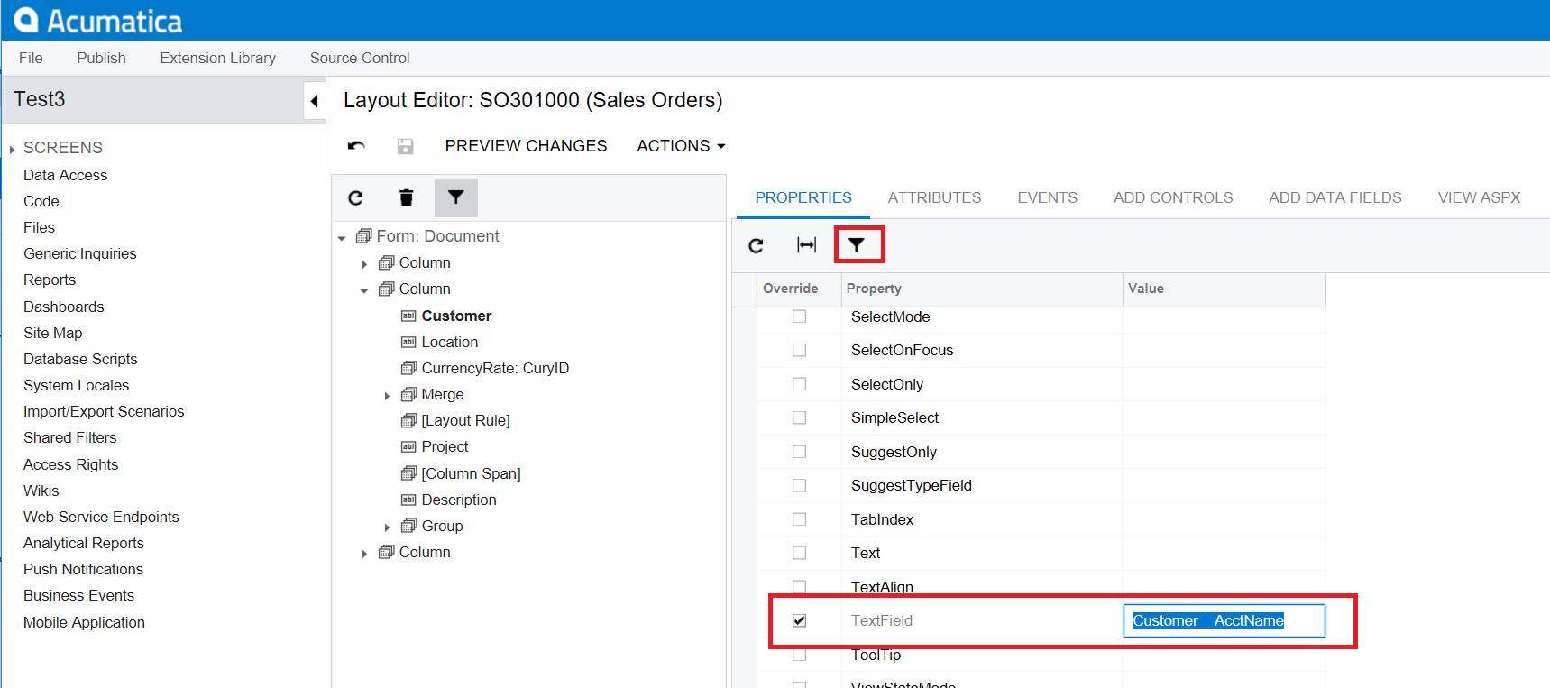
Task: Toggle the control tree filter funnel
Action: click(x=456, y=197)
